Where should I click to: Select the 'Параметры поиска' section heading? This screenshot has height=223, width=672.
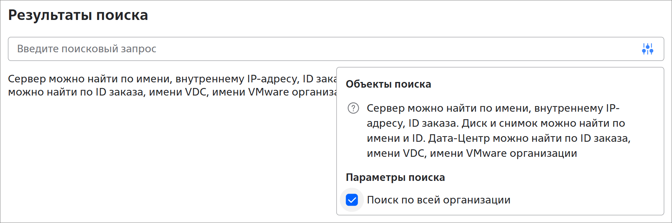pyautogui.click(x=395, y=177)
